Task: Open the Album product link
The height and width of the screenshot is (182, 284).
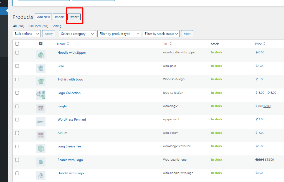Action: (x=62, y=133)
